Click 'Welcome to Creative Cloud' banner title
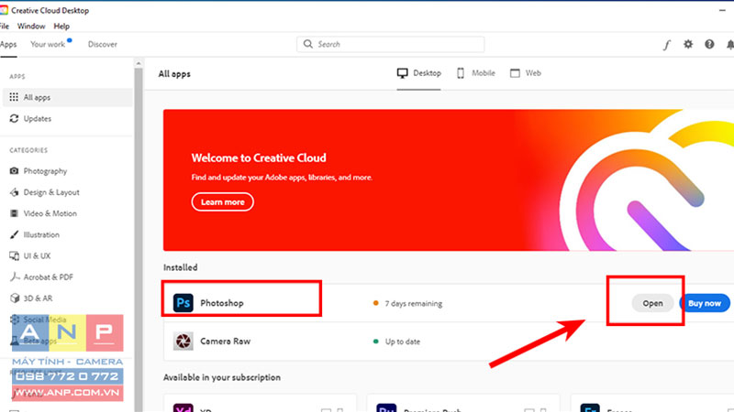 coord(259,157)
